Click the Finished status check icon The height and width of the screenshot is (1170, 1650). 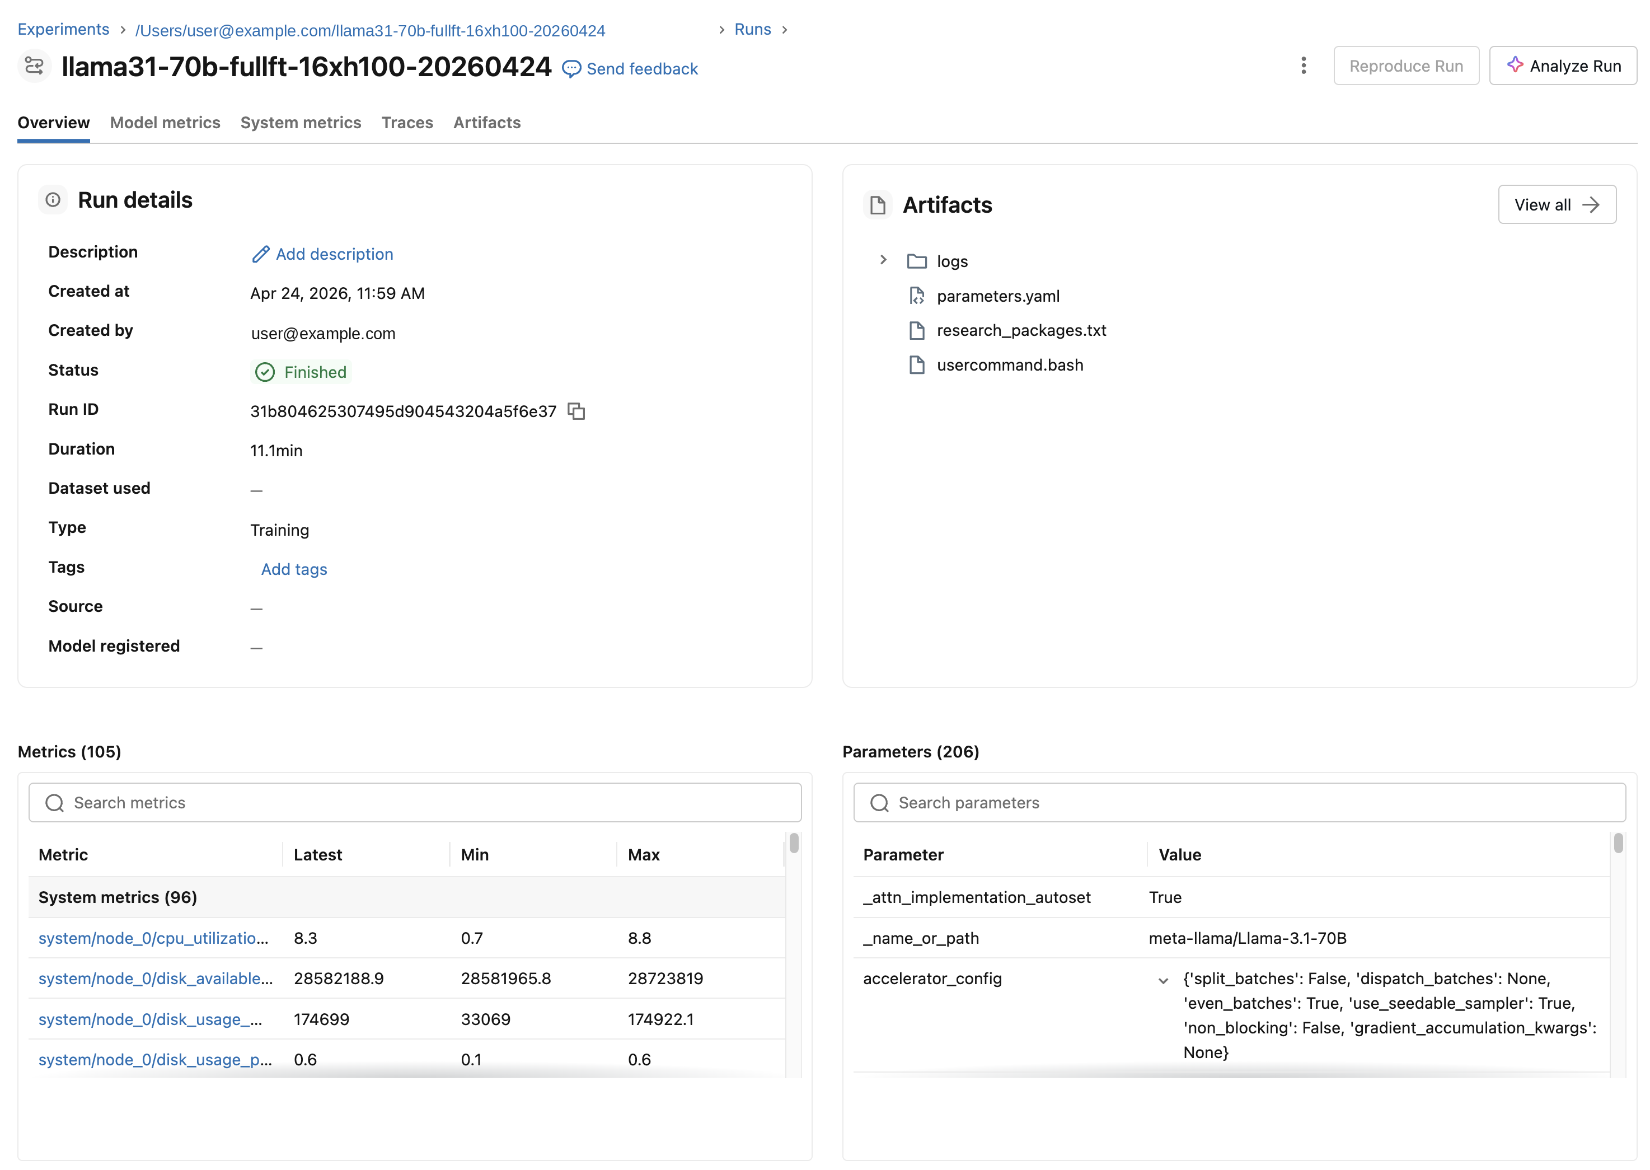[265, 372]
